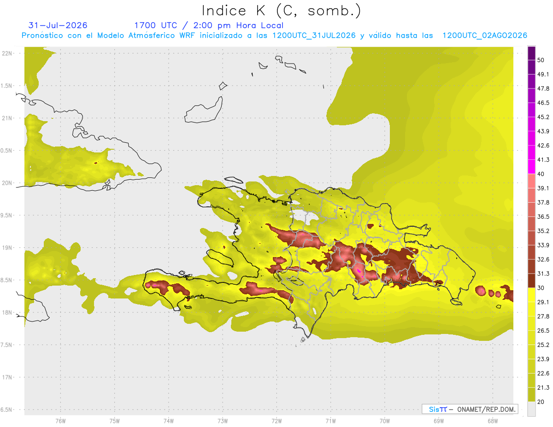Image resolution: width=553 pixels, height=427 pixels.
Task: Select the legend value 25.2
Action: tap(543, 345)
